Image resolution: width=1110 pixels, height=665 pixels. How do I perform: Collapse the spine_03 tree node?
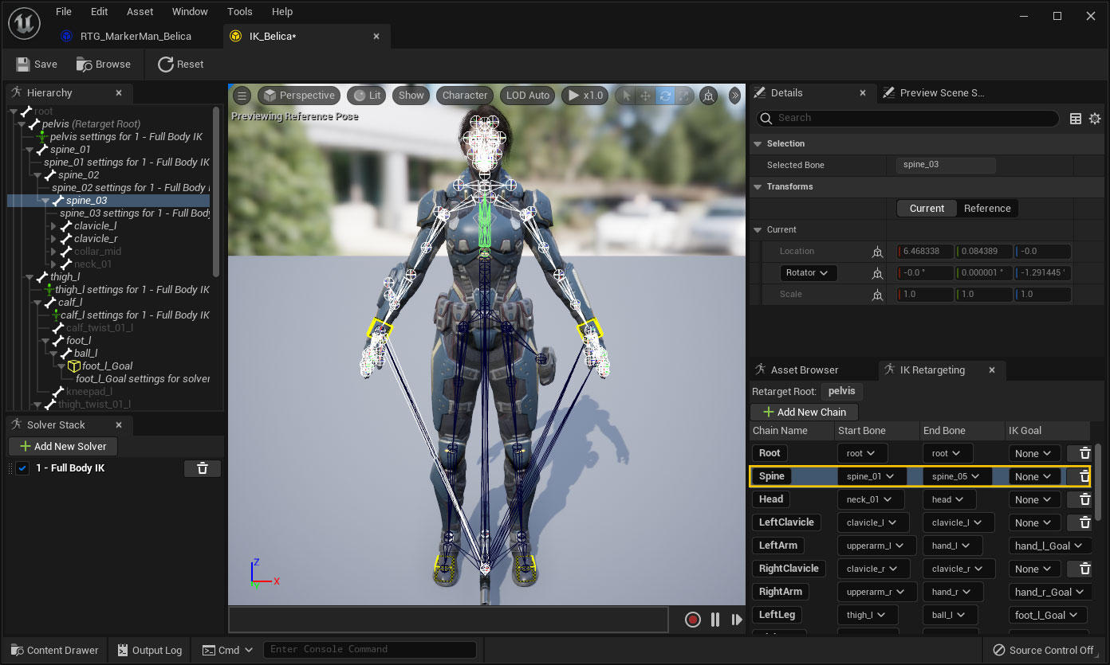(46, 201)
